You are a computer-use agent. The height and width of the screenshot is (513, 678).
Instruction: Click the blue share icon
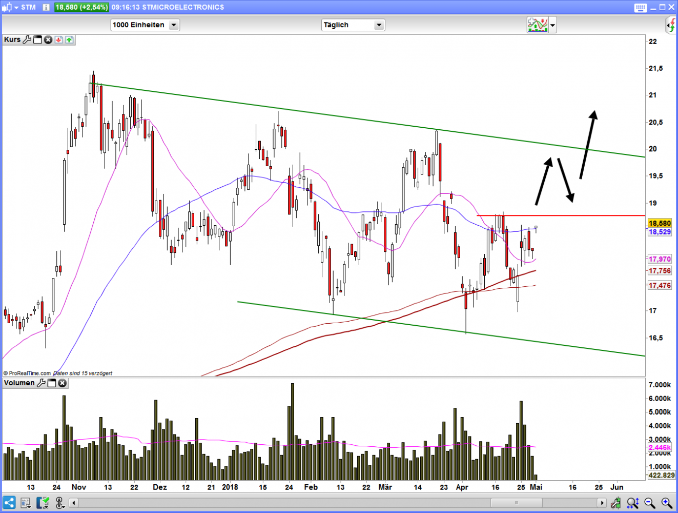pyautogui.click(x=9, y=503)
